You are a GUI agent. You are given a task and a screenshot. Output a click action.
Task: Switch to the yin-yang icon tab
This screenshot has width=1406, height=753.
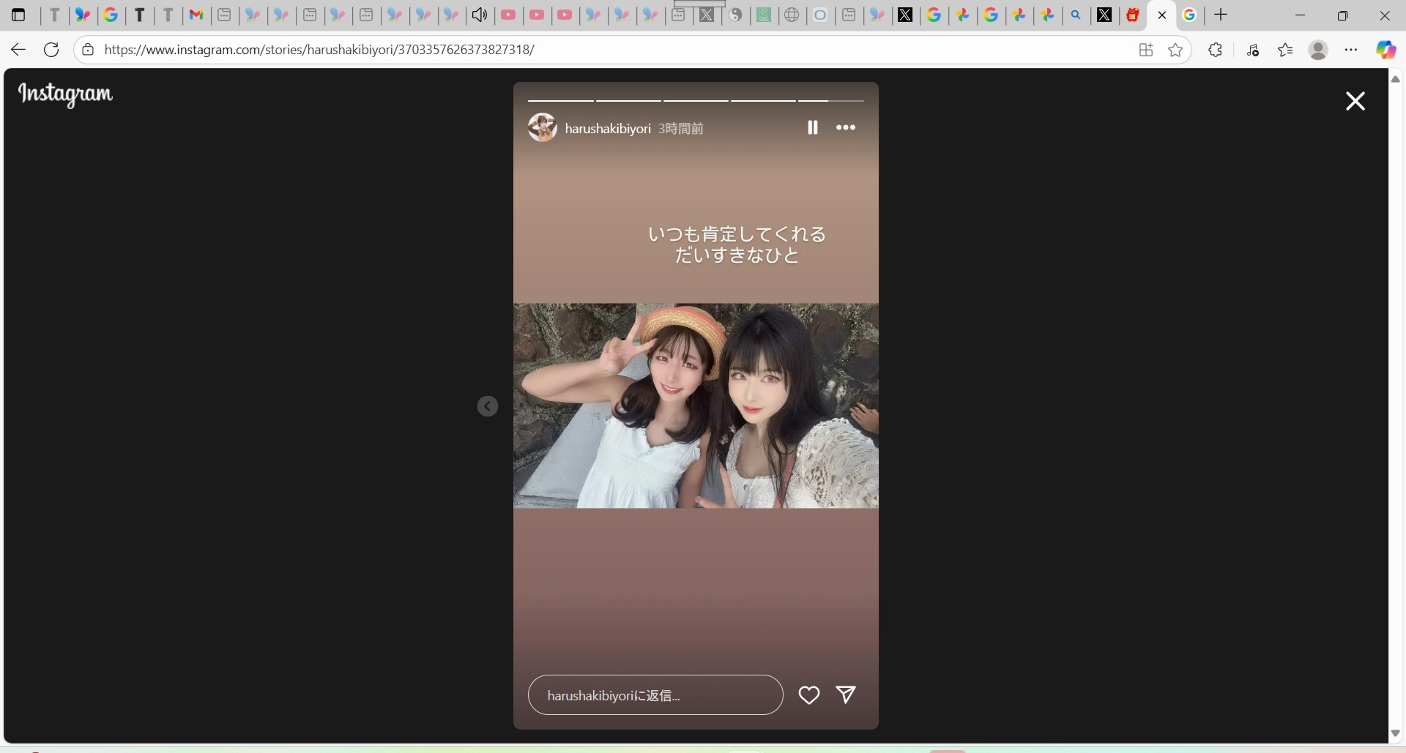pos(735,15)
